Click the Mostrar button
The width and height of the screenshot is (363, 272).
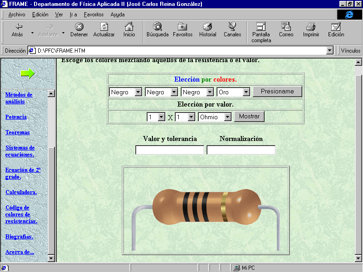point(249,117)
